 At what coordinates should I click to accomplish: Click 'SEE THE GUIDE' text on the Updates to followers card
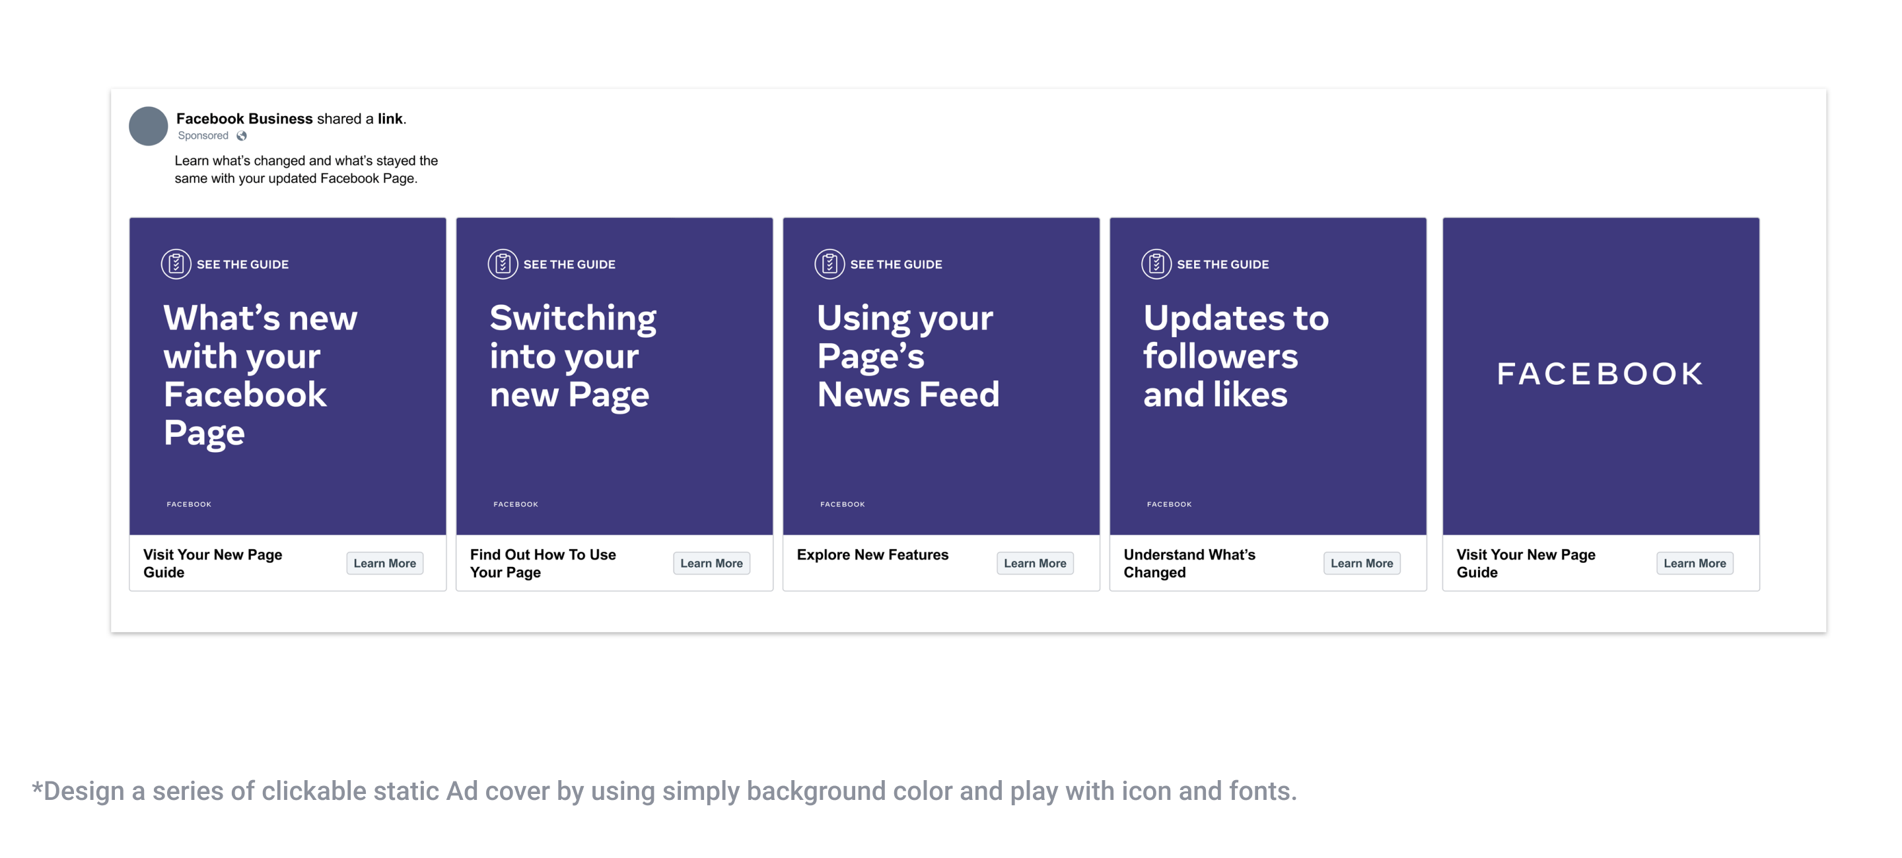(1222, 265)
